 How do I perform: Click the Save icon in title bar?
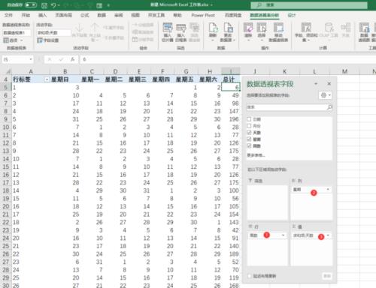click(44, 5)
